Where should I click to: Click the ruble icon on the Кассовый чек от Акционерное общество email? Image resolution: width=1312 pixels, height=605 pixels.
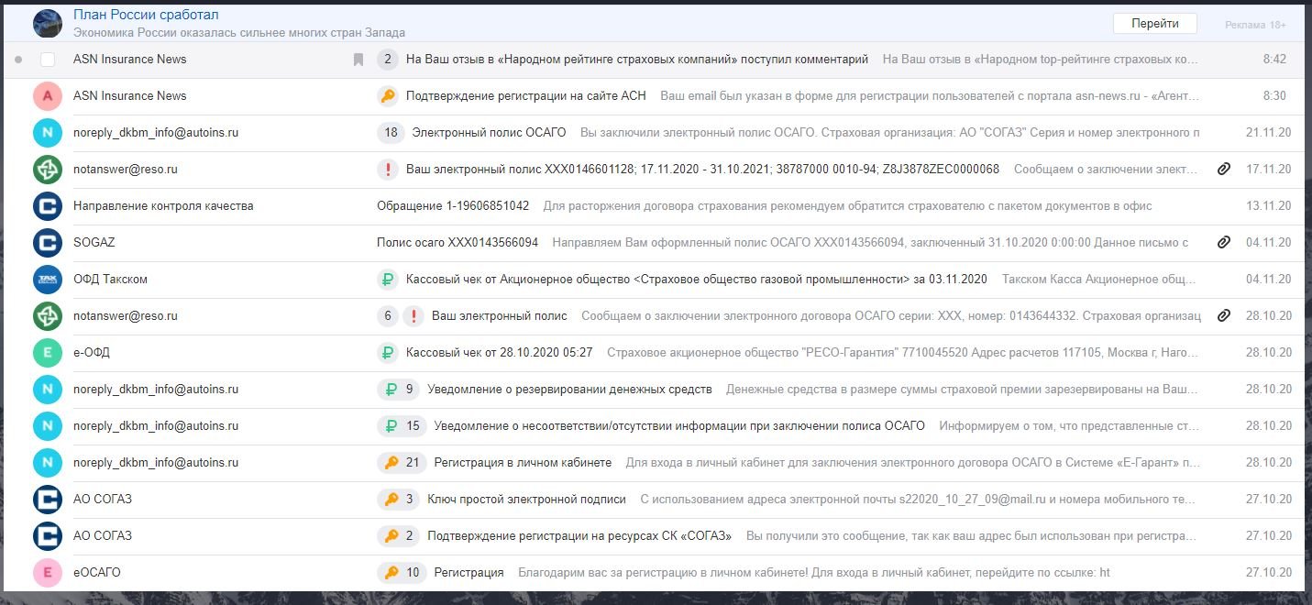(388, 280)
